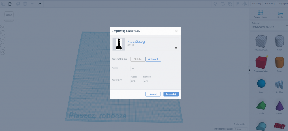Click the Skala input field
Viewport: 288px width, 131px height.
[x=149, y=69]
